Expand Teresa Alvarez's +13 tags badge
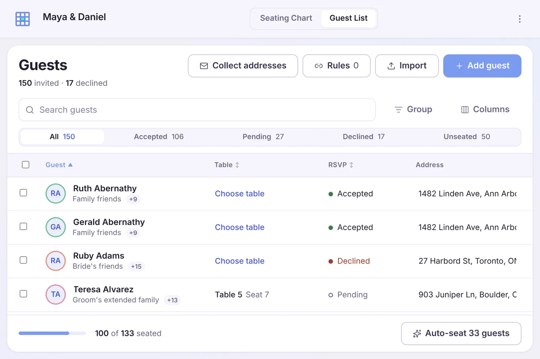Image resolution: width=540 pixels, height=359 pixels. [172, 300]
